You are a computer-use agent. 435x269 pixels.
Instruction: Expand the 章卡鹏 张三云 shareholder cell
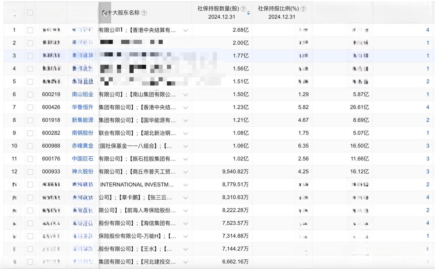pyautogui.click(x=186, y=198)
